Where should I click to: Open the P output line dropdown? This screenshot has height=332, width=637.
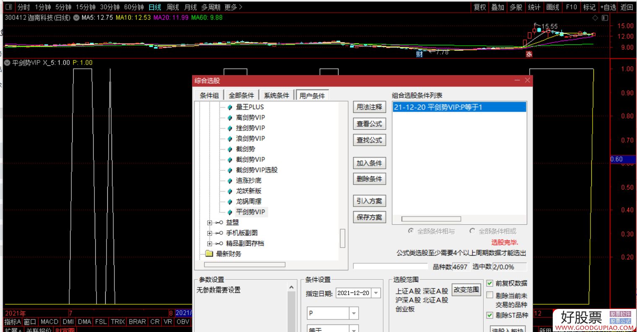pos(354,313)
